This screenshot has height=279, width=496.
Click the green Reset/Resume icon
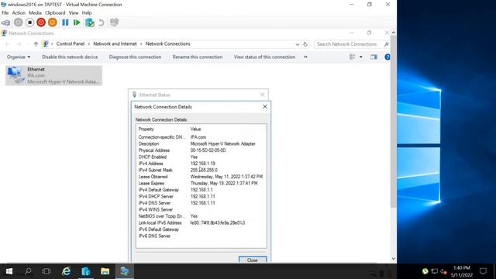pos(77,22)
